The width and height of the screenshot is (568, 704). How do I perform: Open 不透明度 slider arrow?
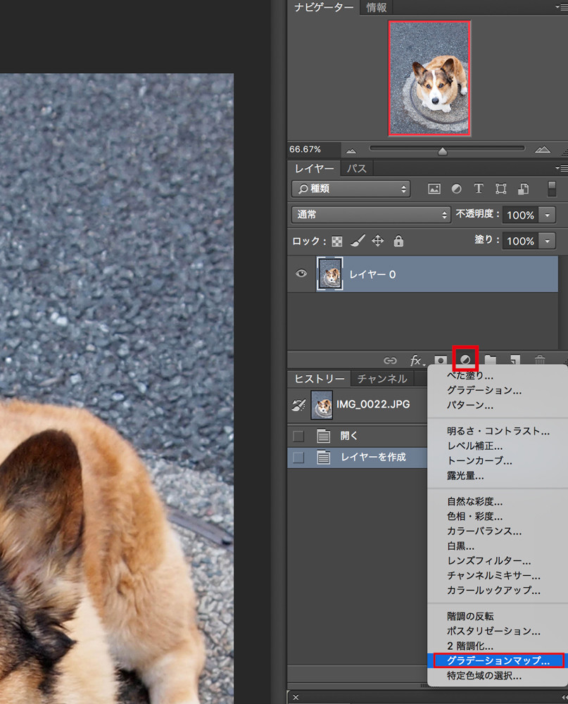(x=547, y=215)
